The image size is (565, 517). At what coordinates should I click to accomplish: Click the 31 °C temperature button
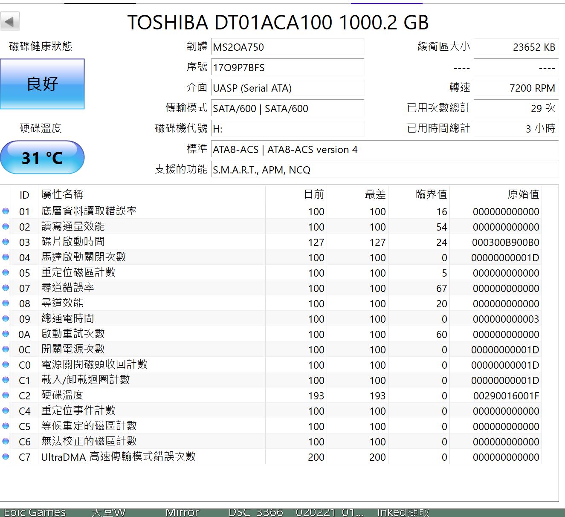42,158
